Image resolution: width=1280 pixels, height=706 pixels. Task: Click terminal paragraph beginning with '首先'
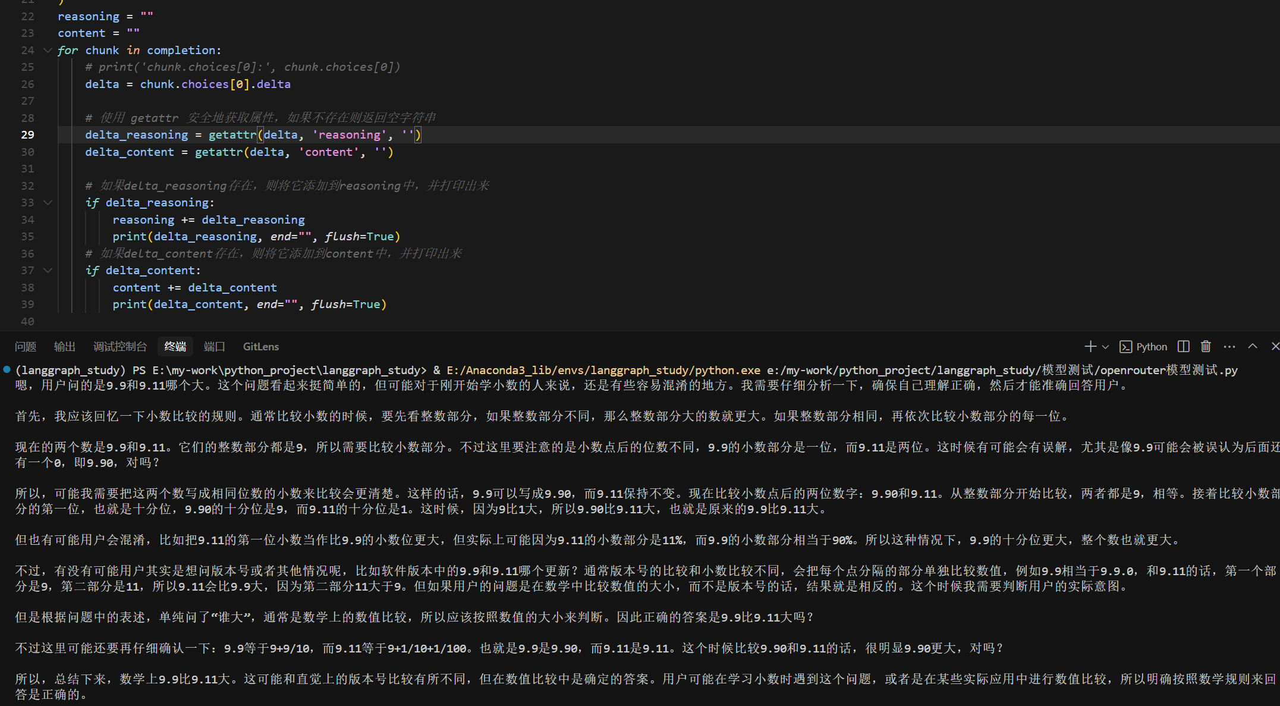point(543,416)
